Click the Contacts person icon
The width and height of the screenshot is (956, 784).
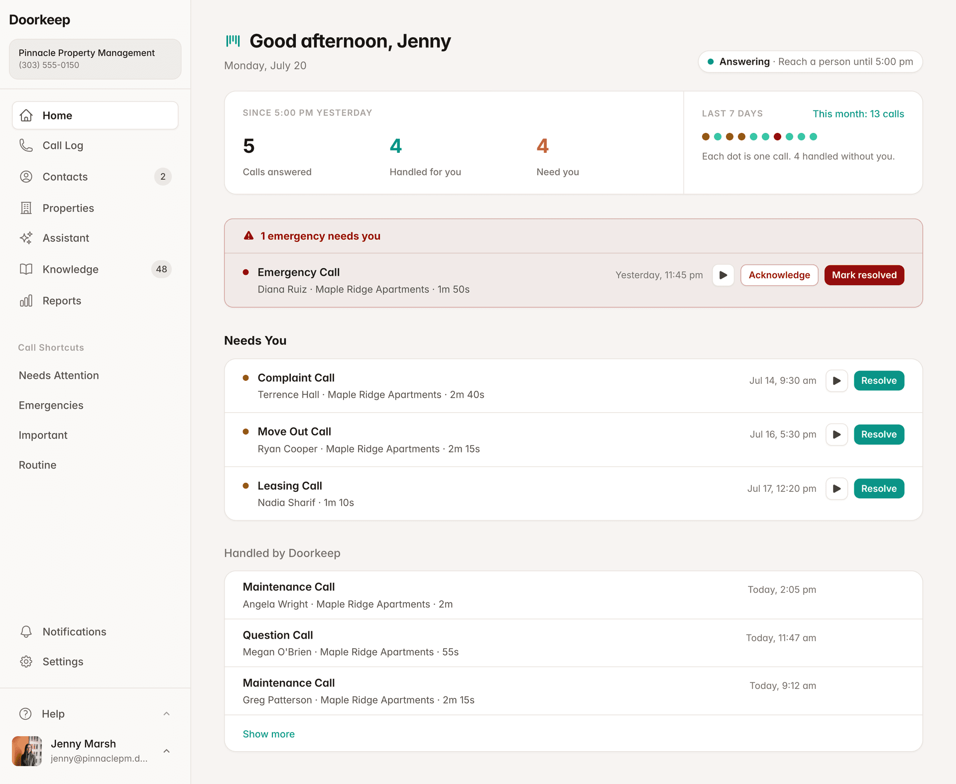(26, 177)
